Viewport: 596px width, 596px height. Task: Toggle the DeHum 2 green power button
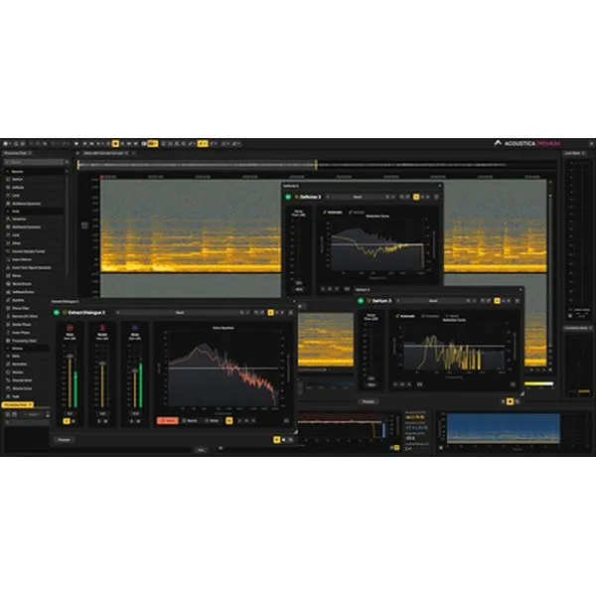[361, 301]
